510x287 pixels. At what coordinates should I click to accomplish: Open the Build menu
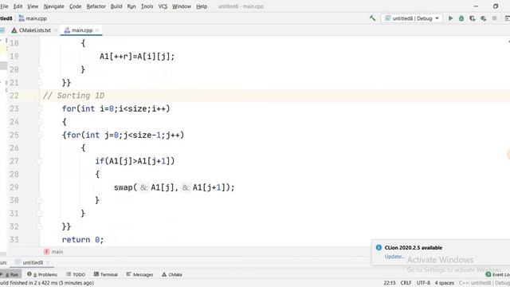coord(116,6)
